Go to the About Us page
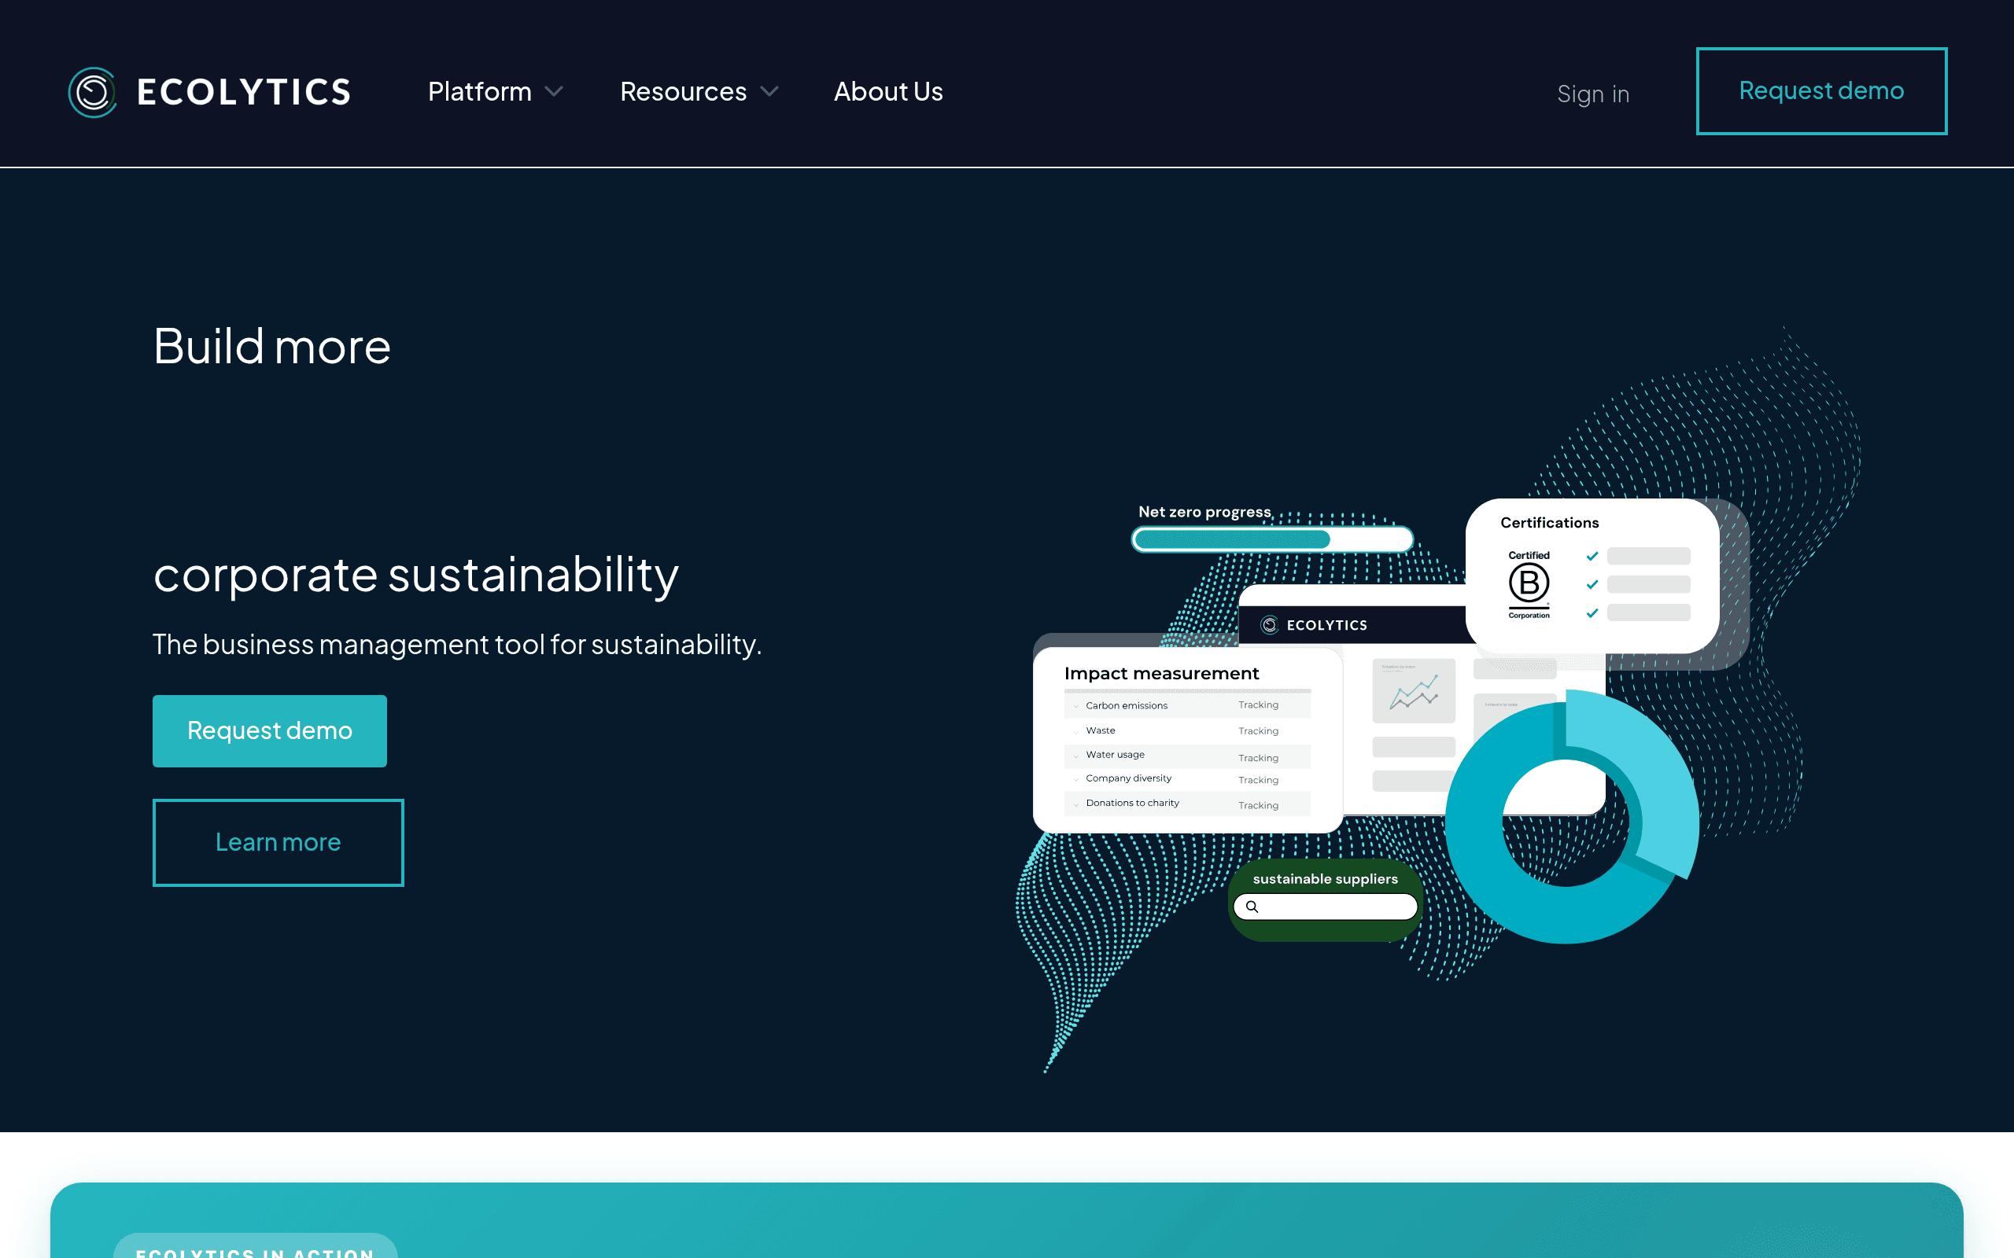This screenshot has width=2014, height=1258. (x=888, y=91)
